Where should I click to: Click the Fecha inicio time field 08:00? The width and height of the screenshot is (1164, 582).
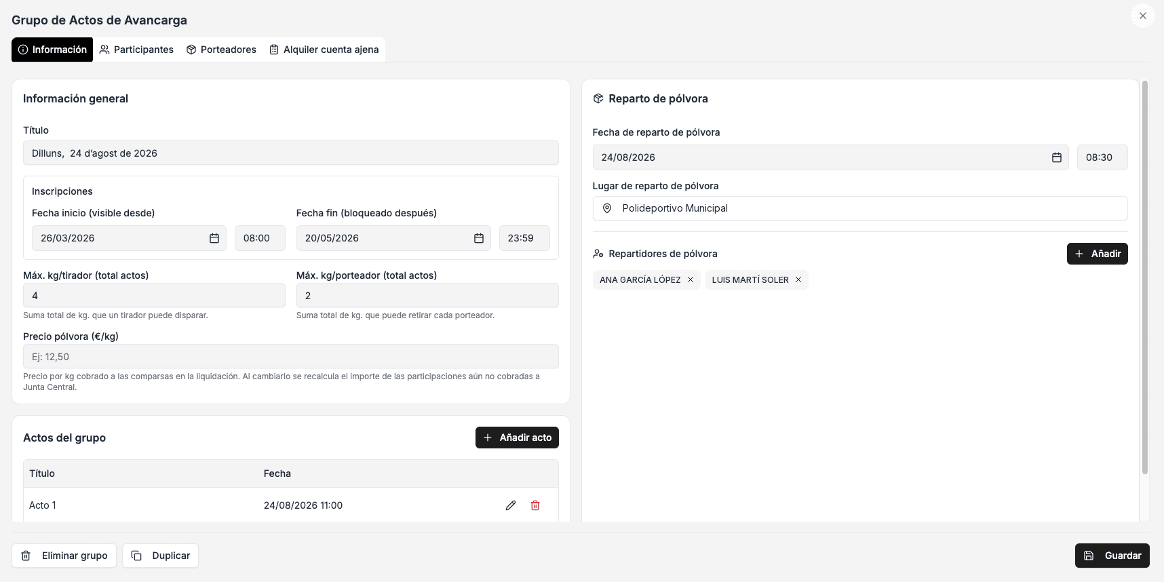(x=260, y=238)
